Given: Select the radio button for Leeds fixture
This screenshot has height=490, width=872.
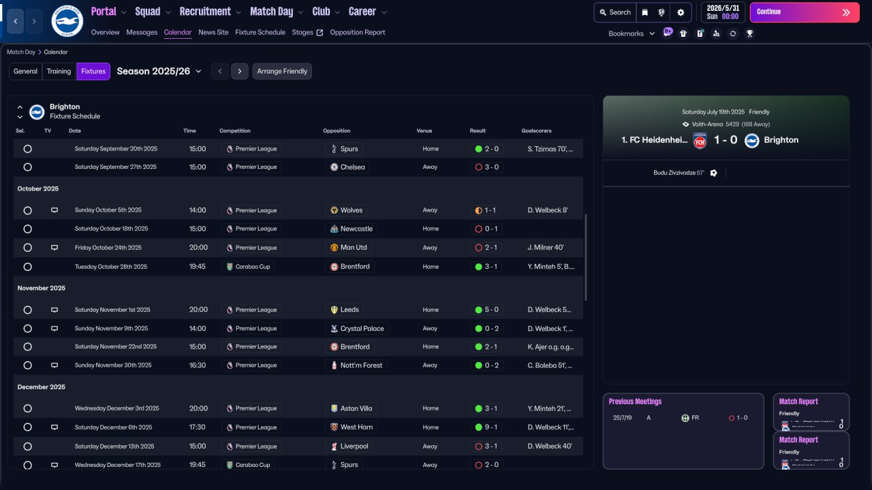Looking at the screenshot, I should click(x=27, y=310).
